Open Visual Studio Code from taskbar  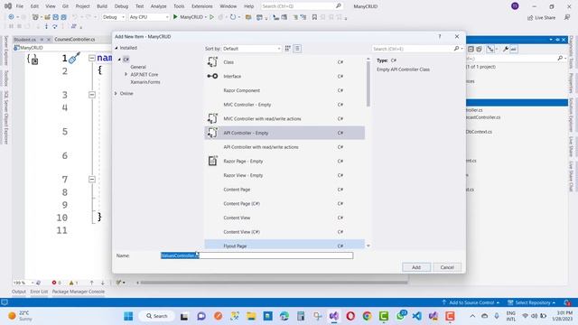click(417, 316)
